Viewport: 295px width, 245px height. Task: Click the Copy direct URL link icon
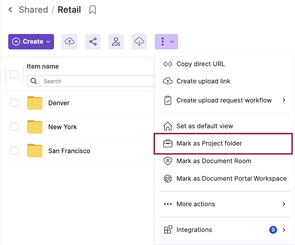[168, 64]
